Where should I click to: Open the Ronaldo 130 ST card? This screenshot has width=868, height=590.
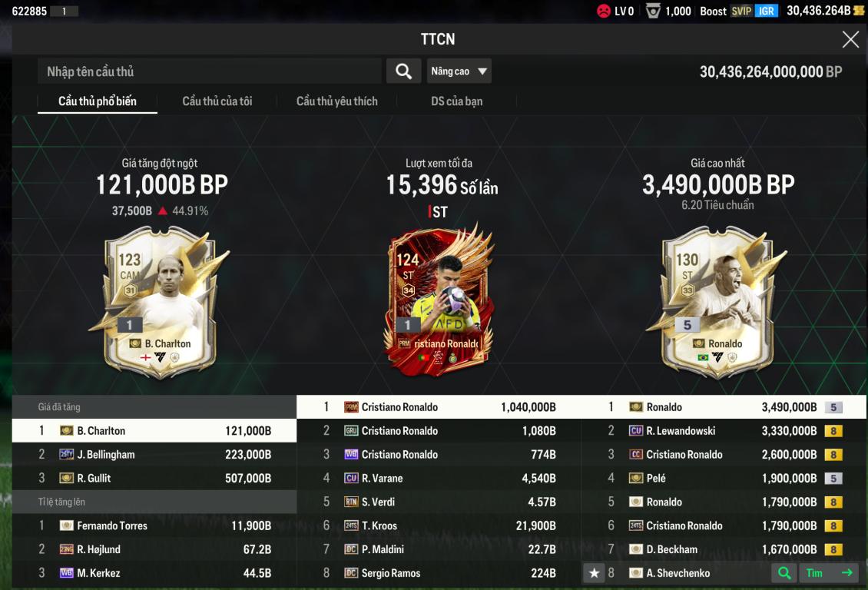[x=718, y=303]
